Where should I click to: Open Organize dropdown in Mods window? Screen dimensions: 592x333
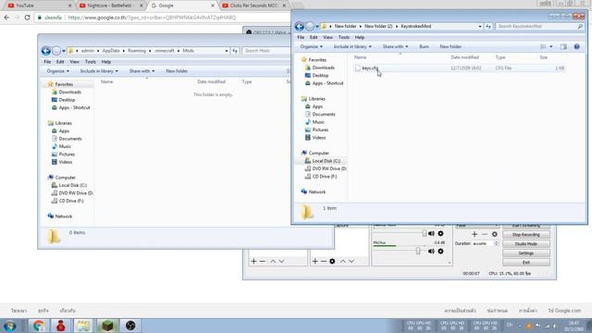pyautogui.click(x=57, y=71)
